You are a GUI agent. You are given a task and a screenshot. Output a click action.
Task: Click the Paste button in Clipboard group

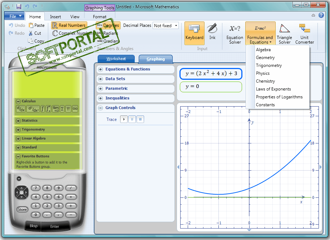point(36,25)
